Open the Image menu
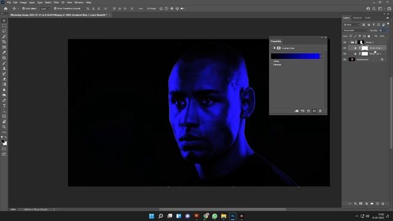 pyautogui.click(x=23, y=2)
